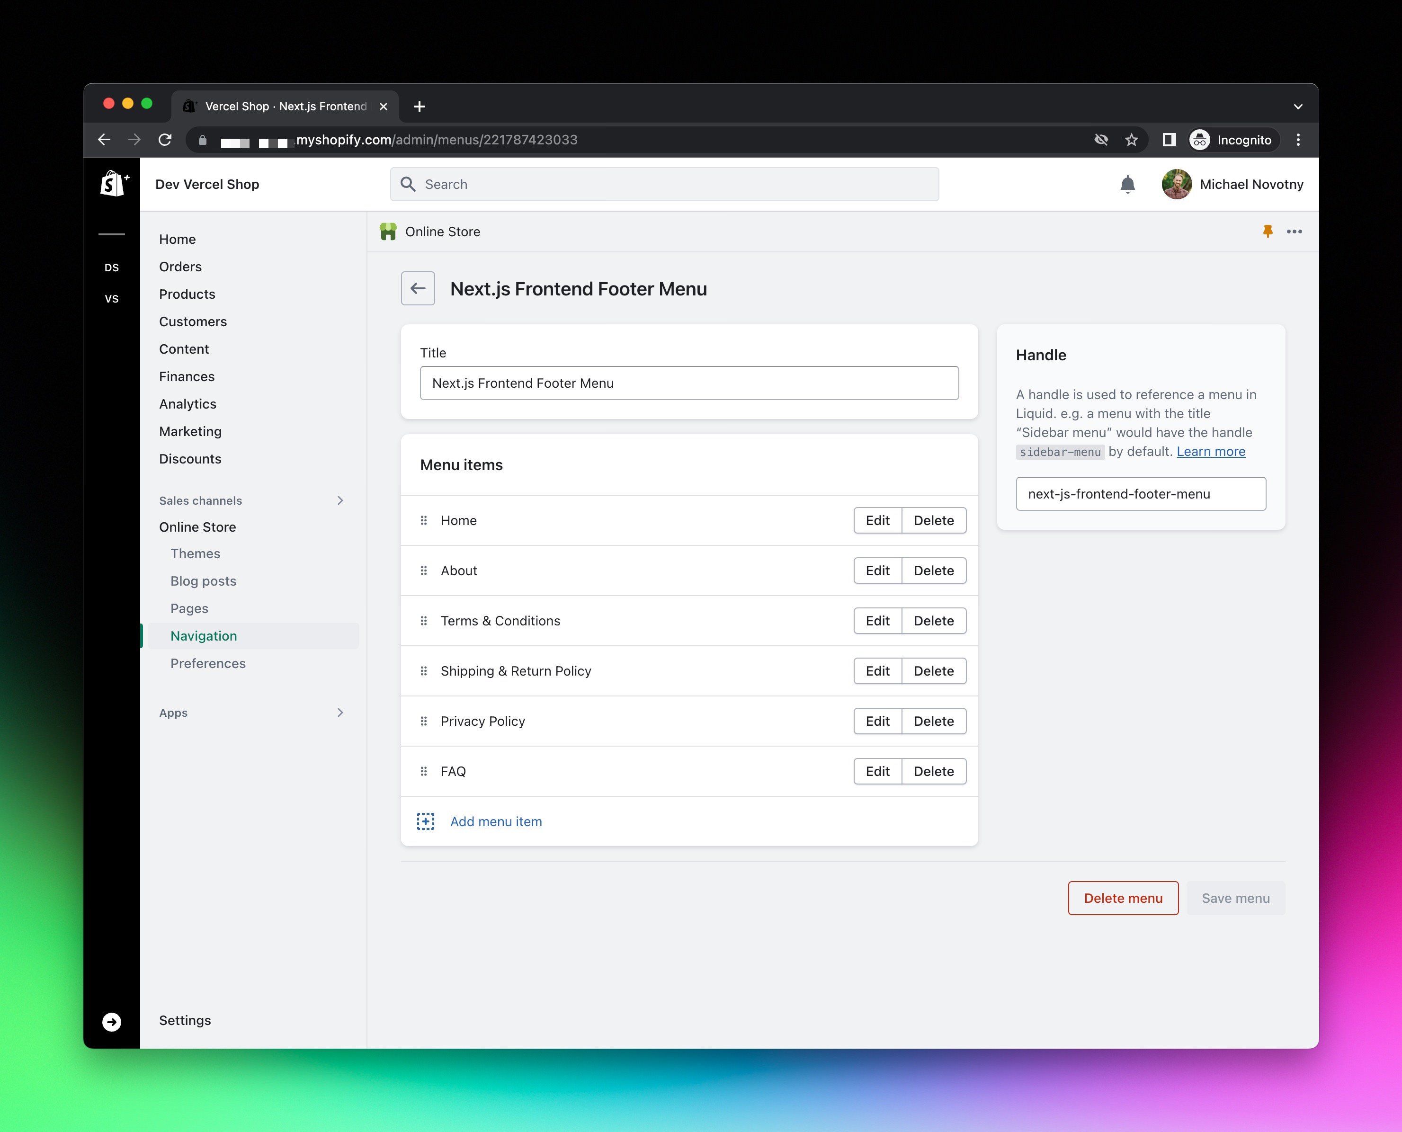Click the Shopify bag logo
Screen dimensions: 1402x1132
(x=115, y=184)
